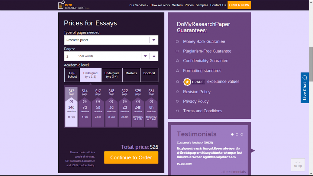This screenshot has height=176, width=313.
Task: Choose the $25 per page 24h deadline
Action: (138, 107)
